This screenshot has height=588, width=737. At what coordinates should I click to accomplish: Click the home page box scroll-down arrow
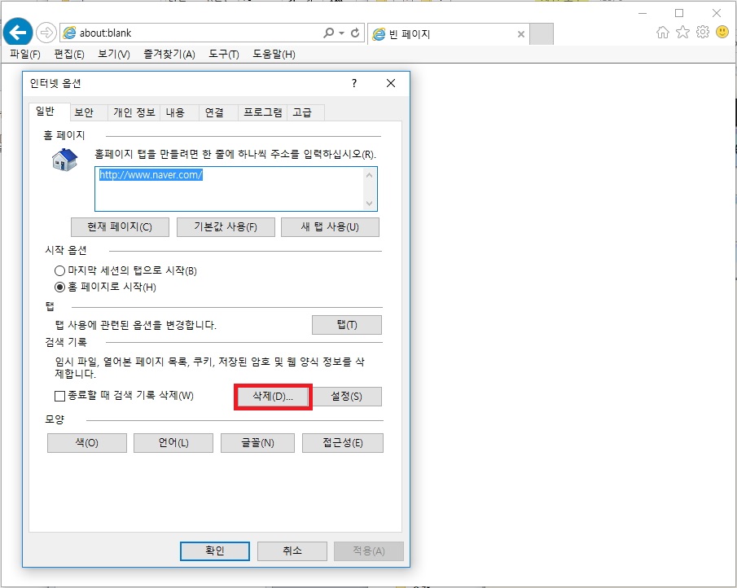[371, 203]
